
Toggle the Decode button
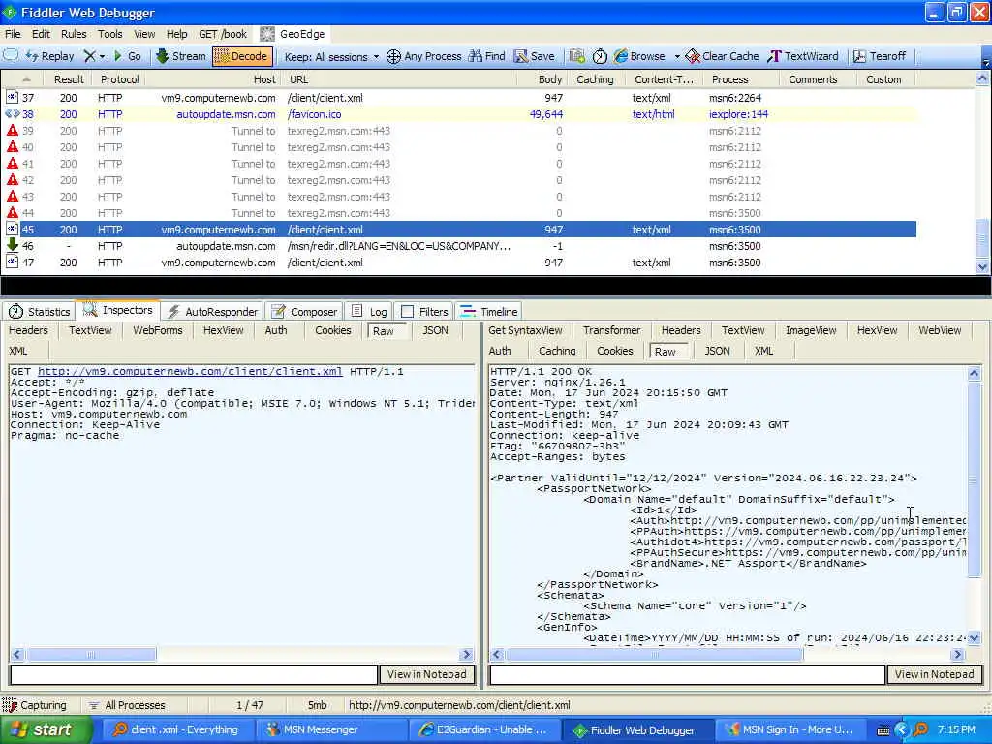click(x=242, y=56)
